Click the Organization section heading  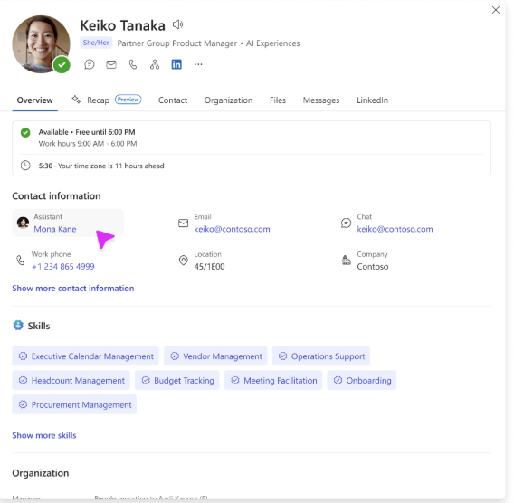(x=41, y=473)
